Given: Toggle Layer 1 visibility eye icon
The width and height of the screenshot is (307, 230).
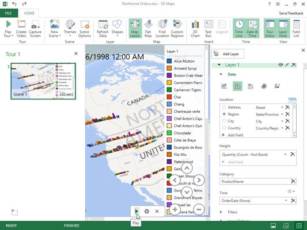Looking at the screenshot, I should click(x=281, y=64).
